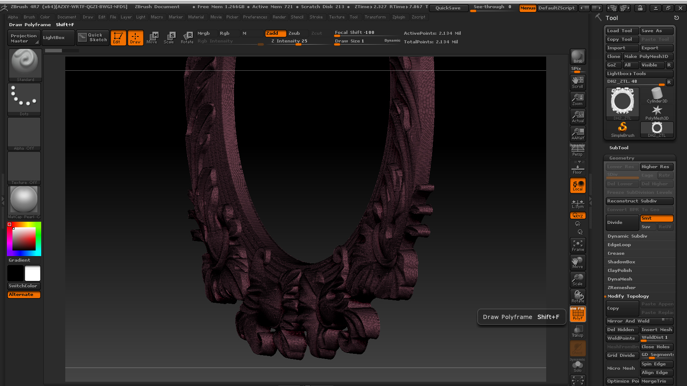This screenshot has height=386, width=687.
Task: Open the Preferences menu
Action: point(255,17)
